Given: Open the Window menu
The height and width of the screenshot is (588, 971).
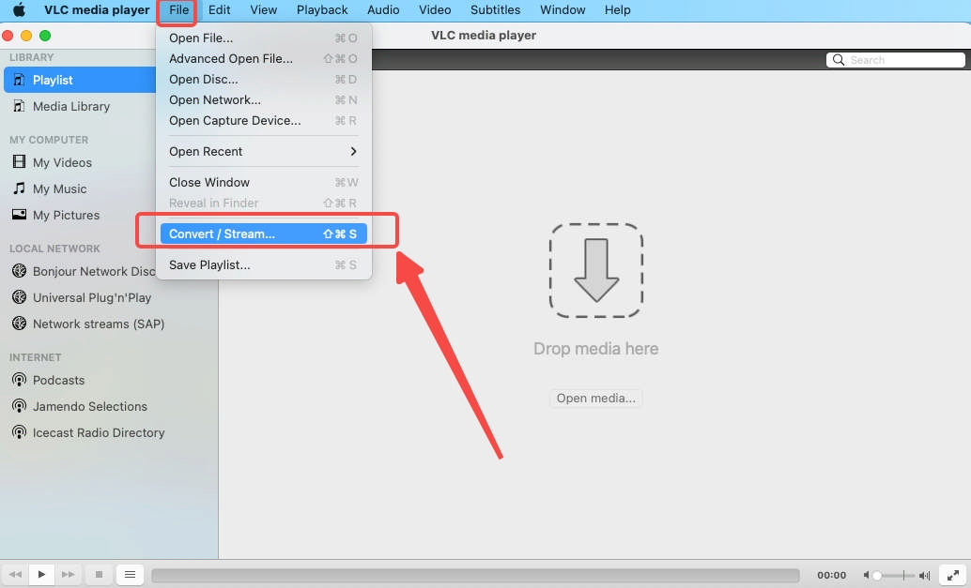Looking at the screenshot, I should (x=563, y=10).
